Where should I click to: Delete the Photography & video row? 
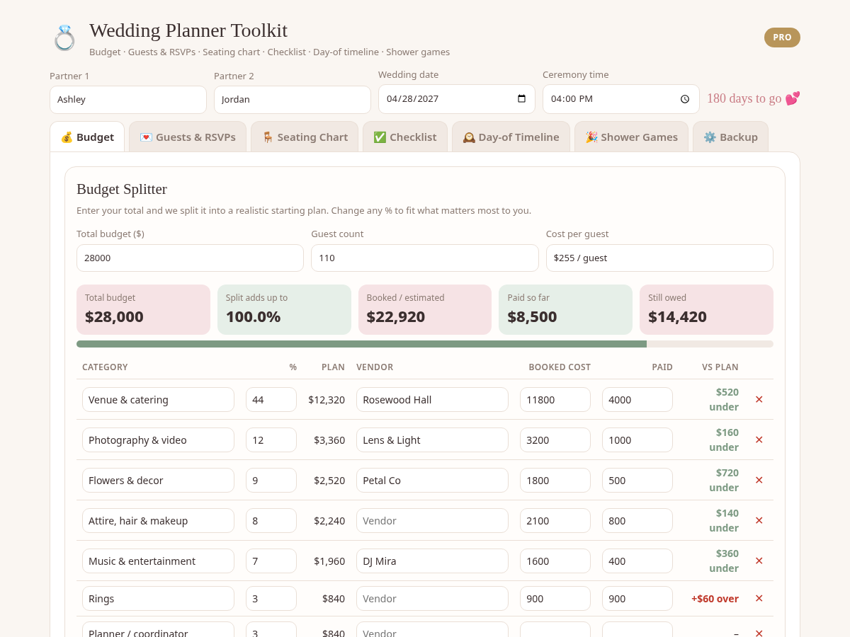pos(759,440)
